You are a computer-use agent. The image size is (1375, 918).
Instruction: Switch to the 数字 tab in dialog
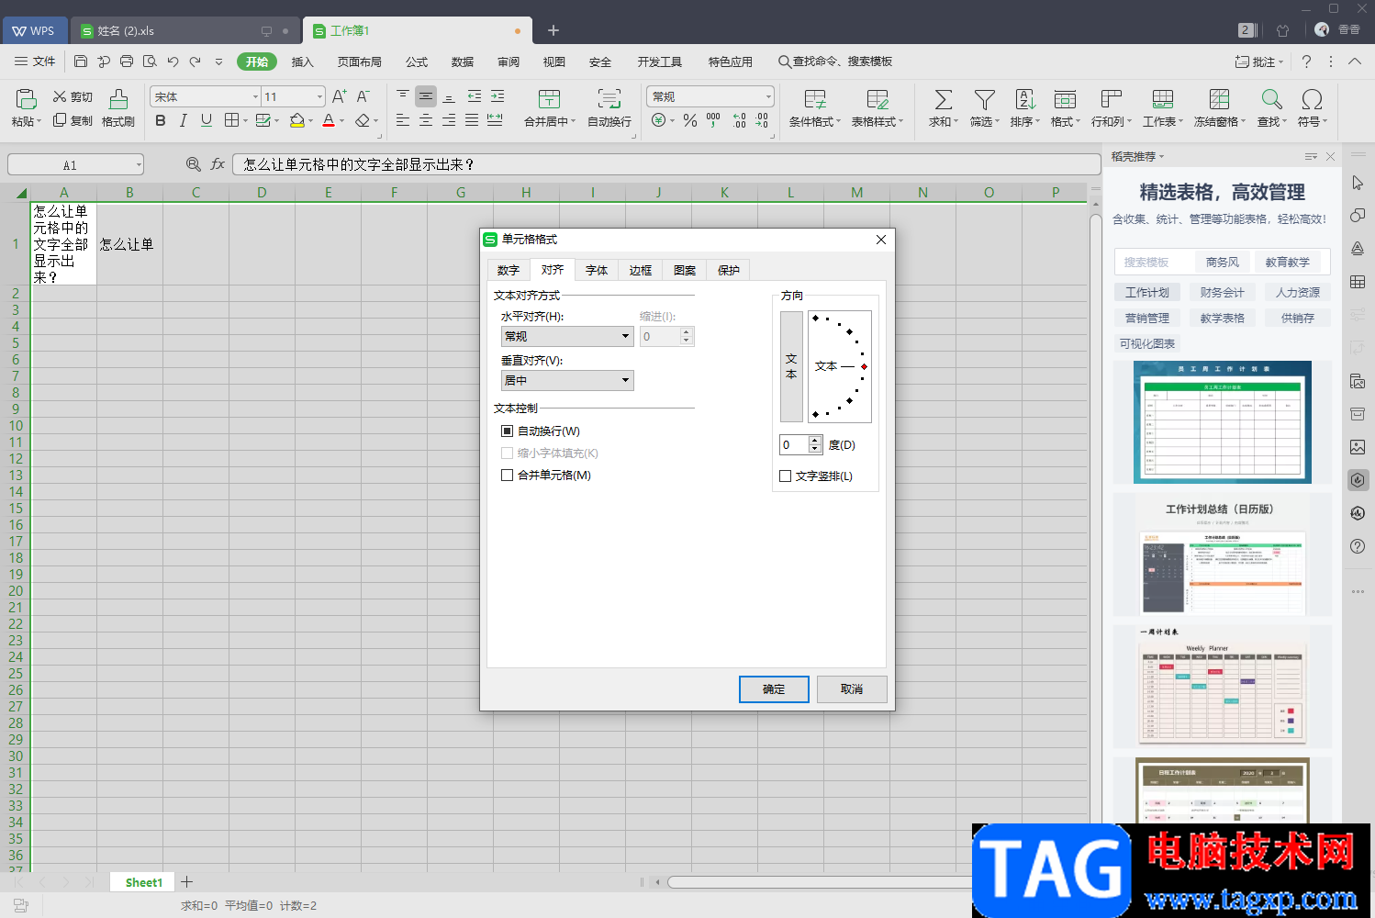click(x=509, y=270)
